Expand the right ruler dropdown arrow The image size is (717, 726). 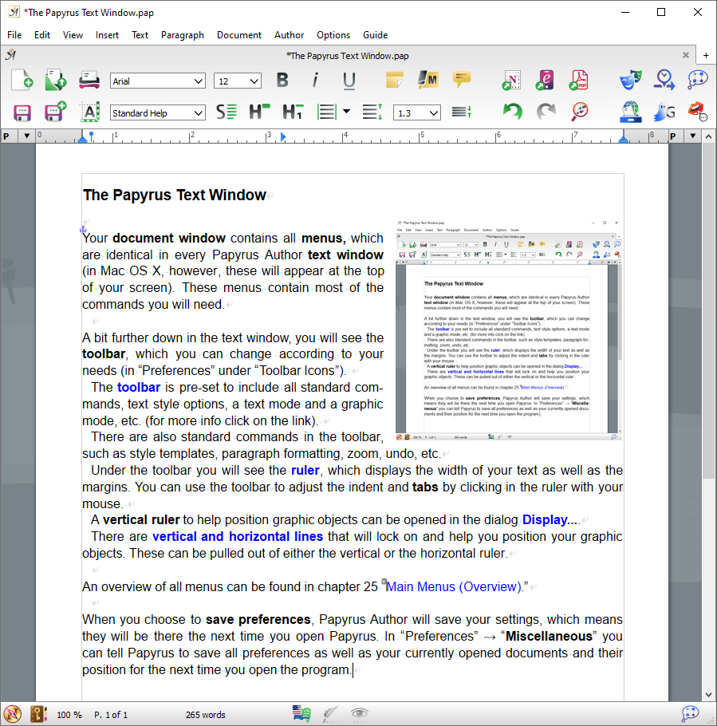pyautogui.click(x=693, y=136)
